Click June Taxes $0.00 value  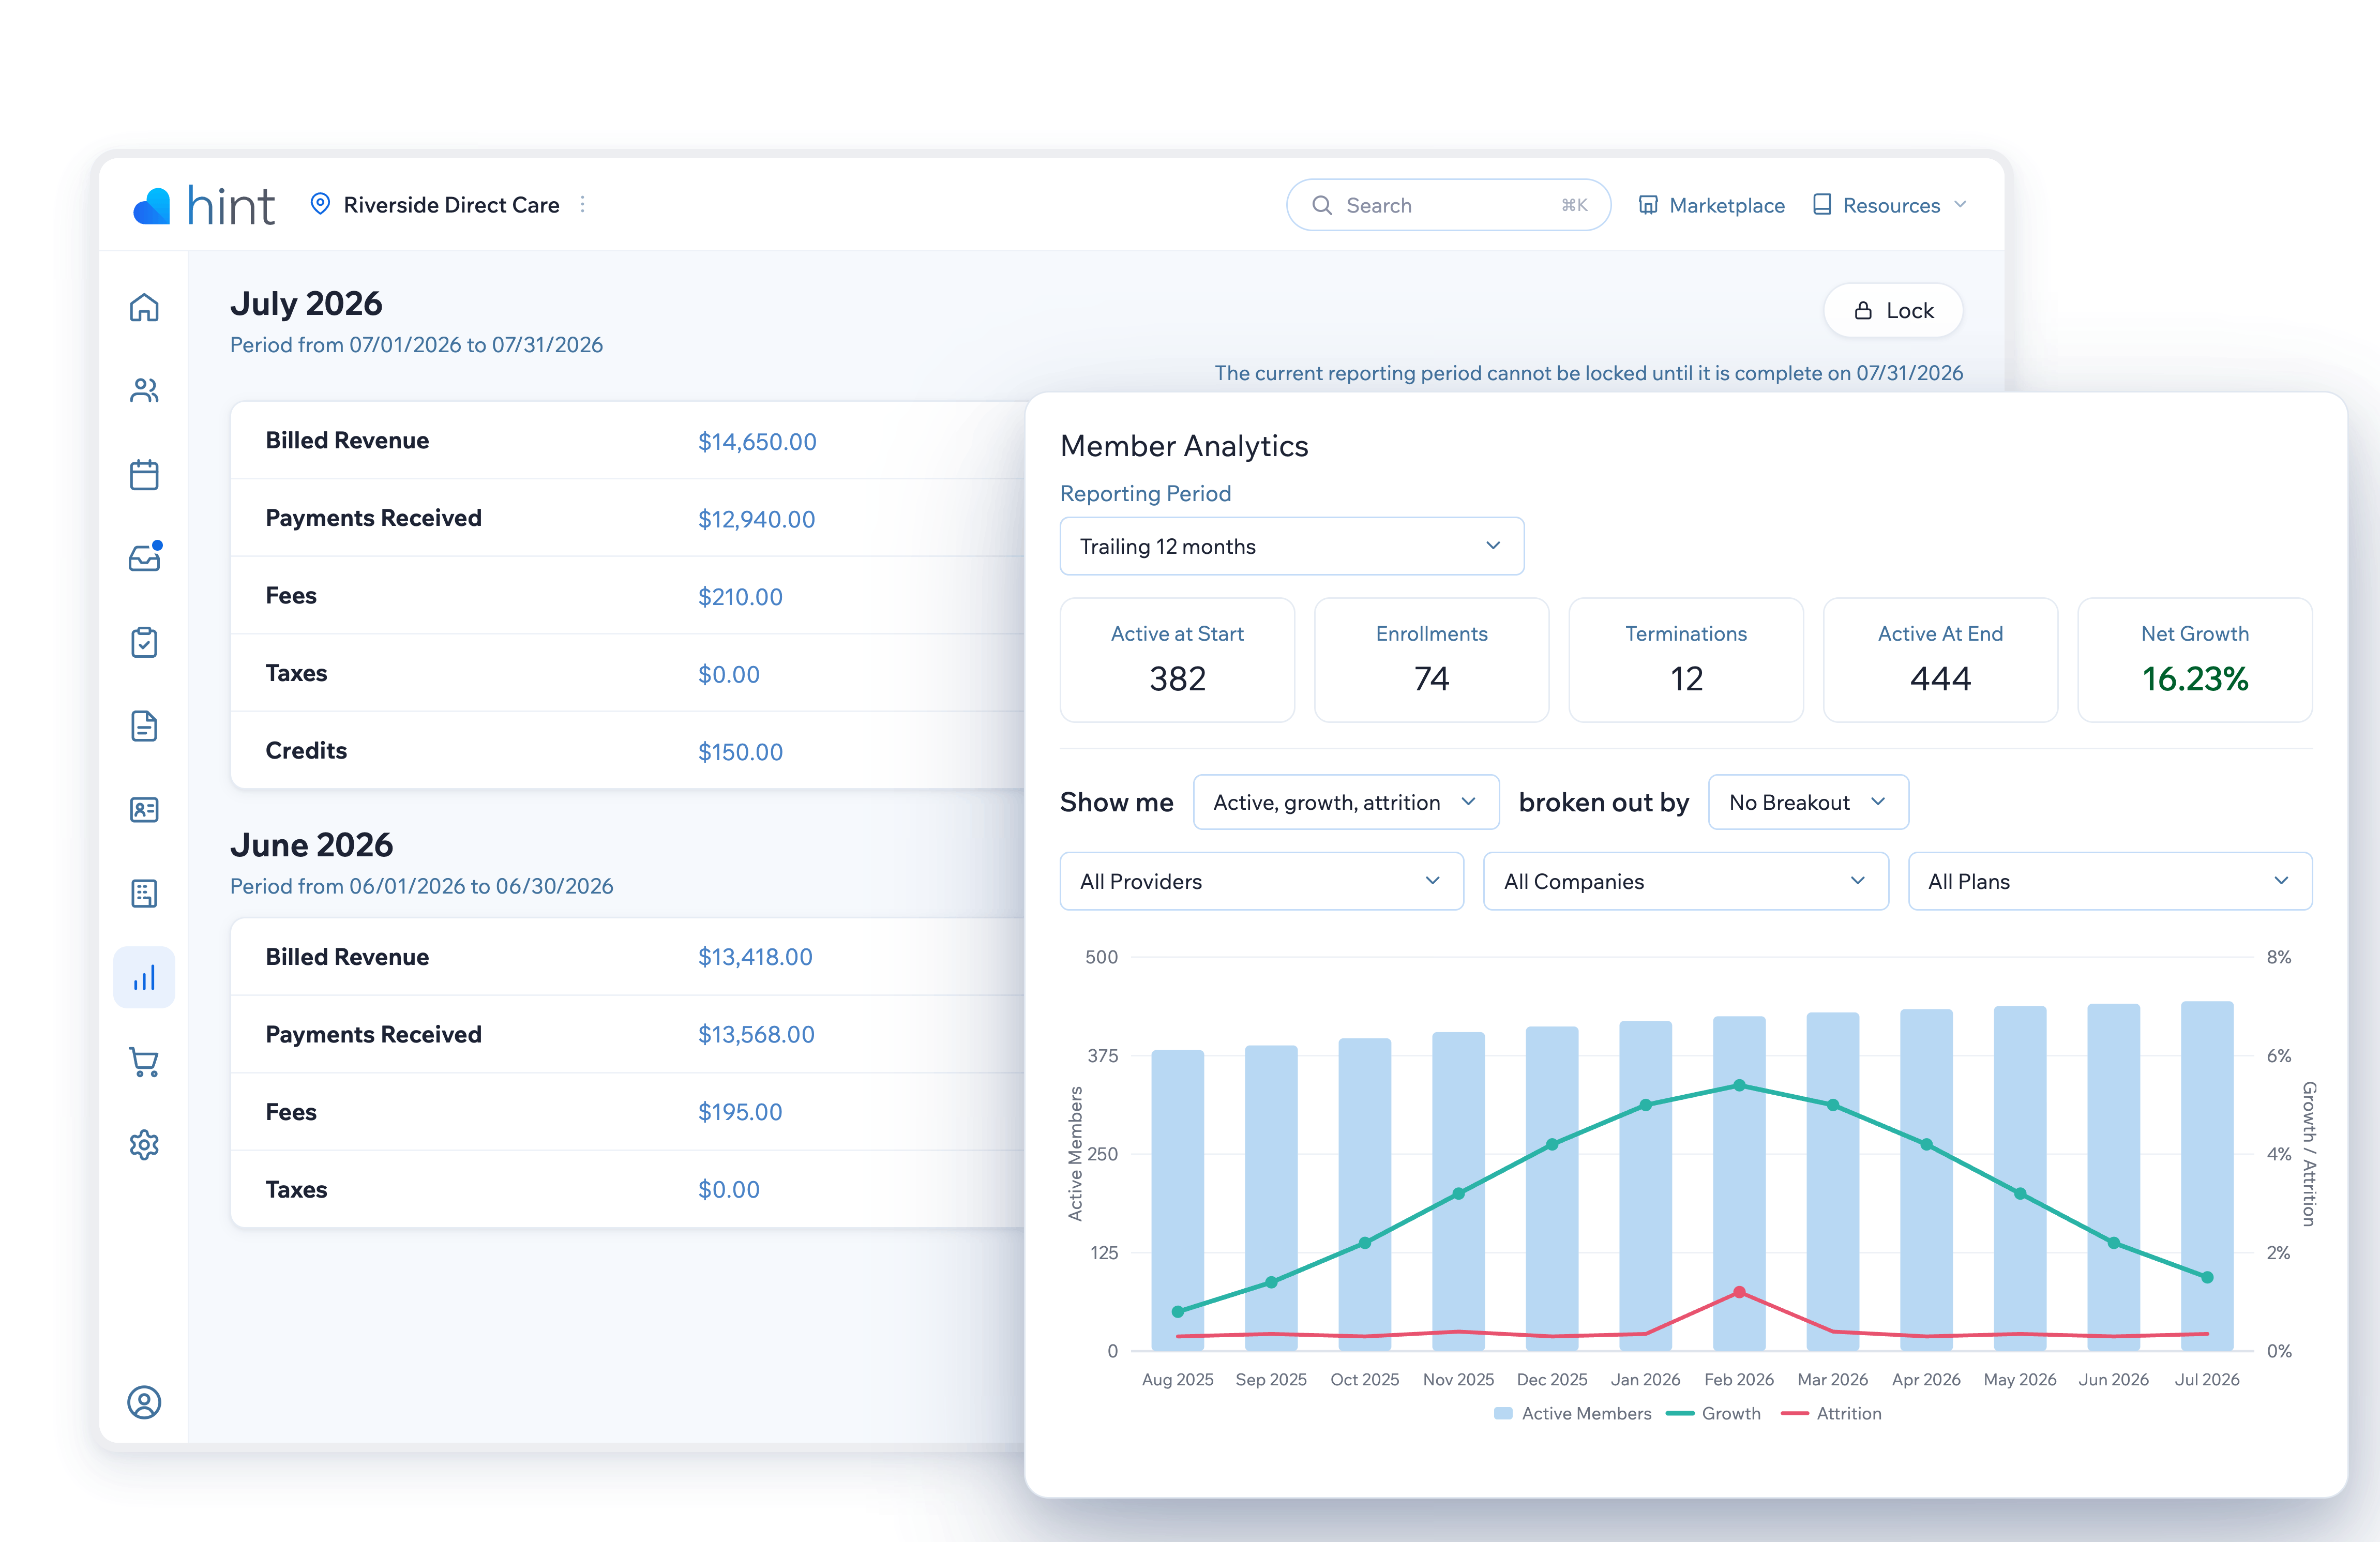pyautogui.click(x=728, y=1189)
